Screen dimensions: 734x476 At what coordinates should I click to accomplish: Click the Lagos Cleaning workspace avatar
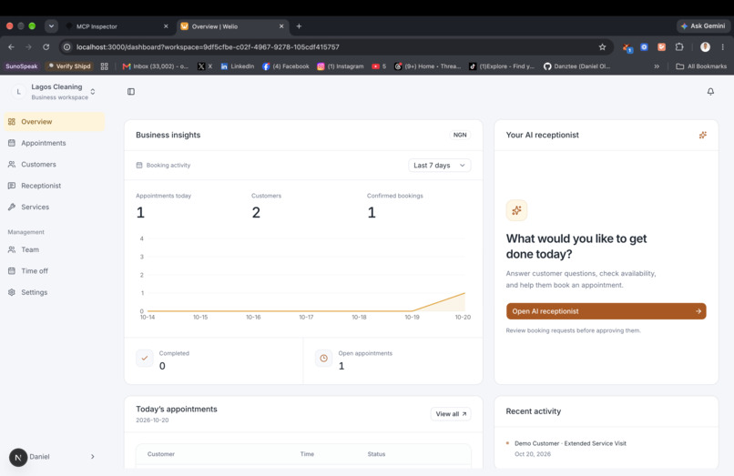tap(18, 92)
